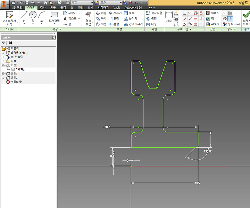Select the Extend (연장) tool
The image size is (250, 208).
click(x=114, y=19)
